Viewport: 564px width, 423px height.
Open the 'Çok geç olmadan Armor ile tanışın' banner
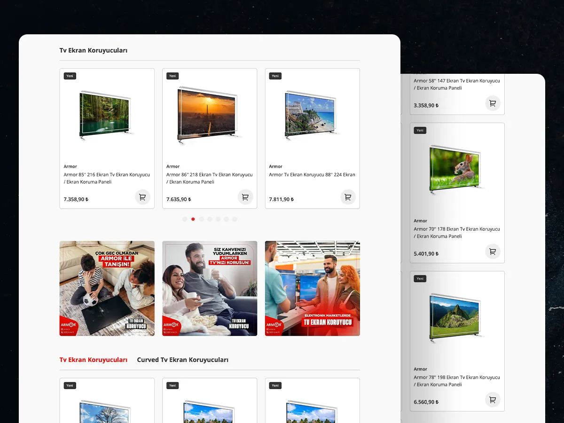[107, 289]
